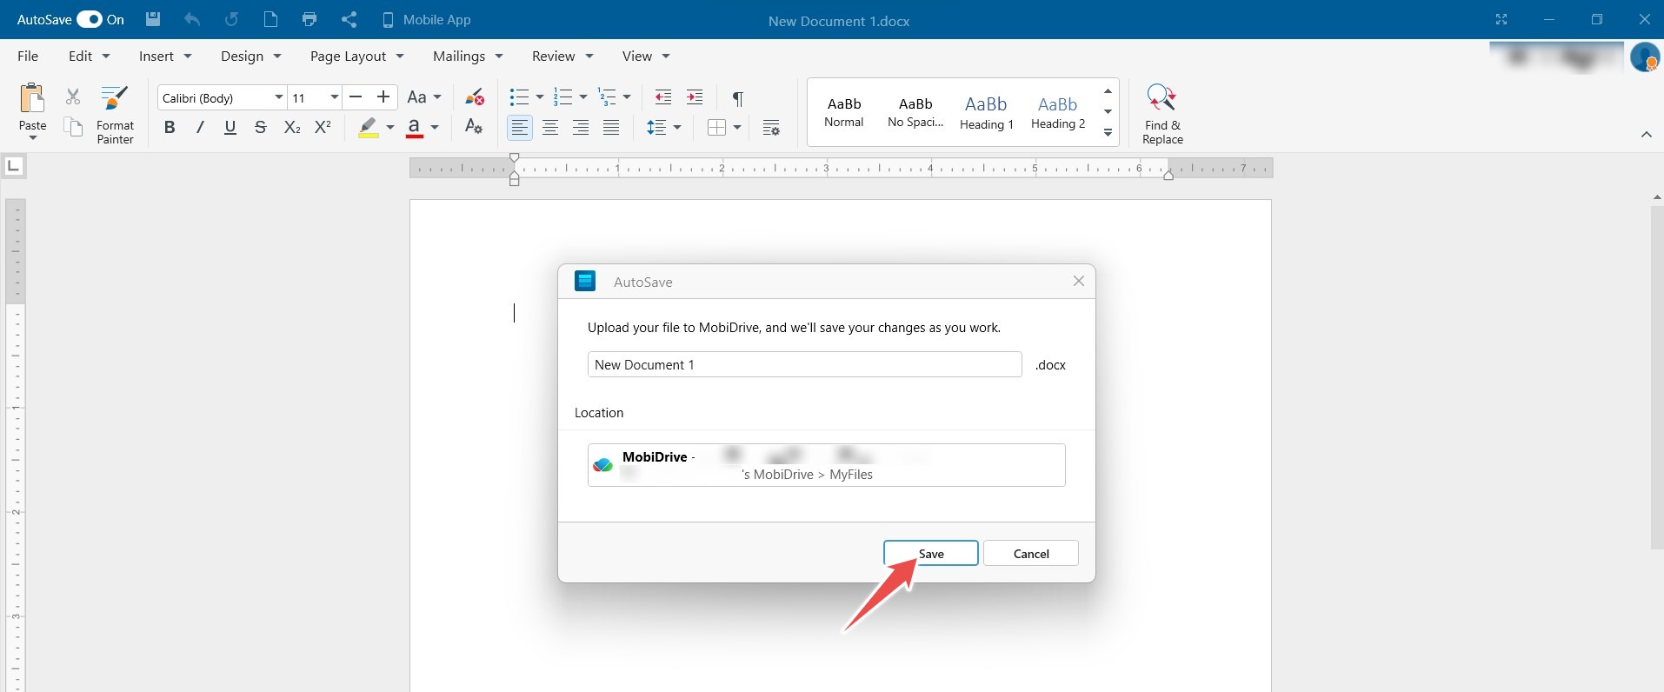Click Save in the AutoSave dialog
Image resolution: width=1664 pixels, height=692 pixels.
tap(931, 554)
